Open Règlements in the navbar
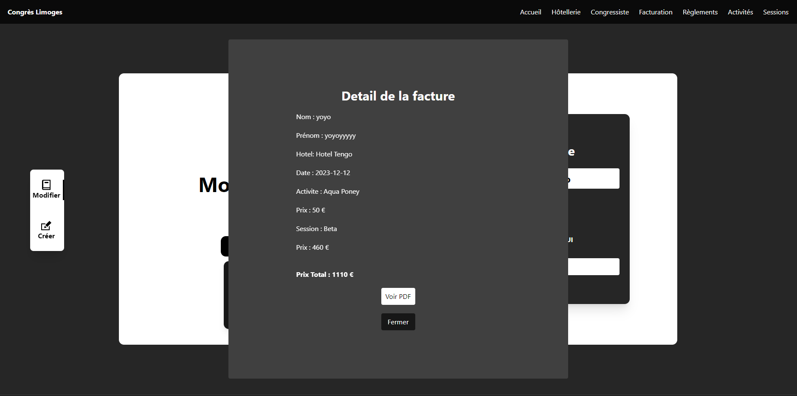Viewport: 797px width, 396px height. coord(700,12)
